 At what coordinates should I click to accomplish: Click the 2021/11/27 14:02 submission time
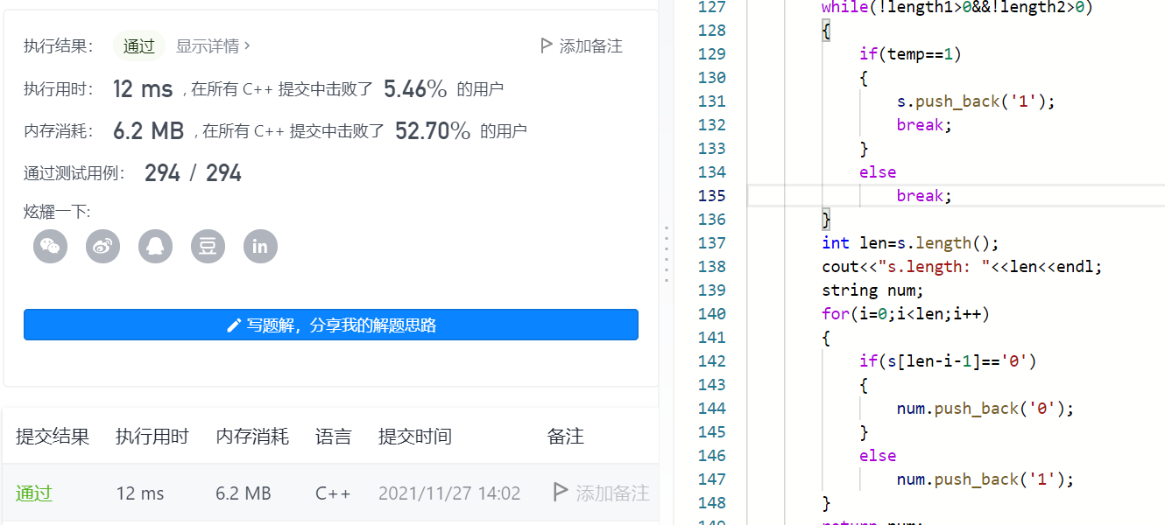tap(449, 493)
